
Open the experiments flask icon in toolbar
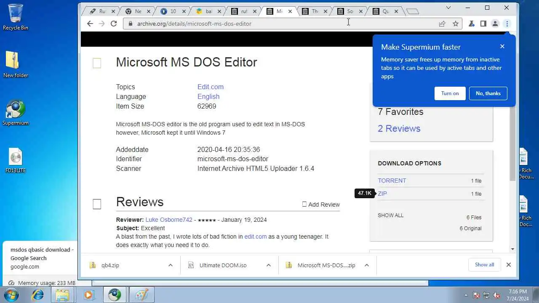472,24
